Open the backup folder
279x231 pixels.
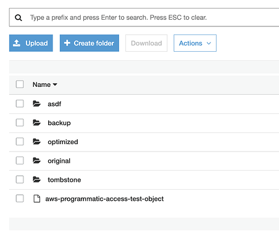click(59, 123)
